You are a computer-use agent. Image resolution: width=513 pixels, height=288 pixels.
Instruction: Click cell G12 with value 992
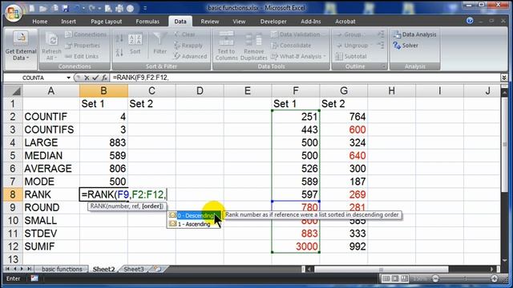[344, 246]
